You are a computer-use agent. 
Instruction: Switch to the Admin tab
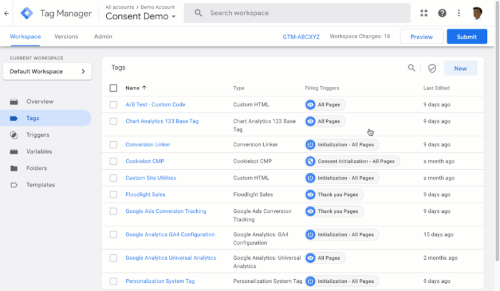(103, 37)
